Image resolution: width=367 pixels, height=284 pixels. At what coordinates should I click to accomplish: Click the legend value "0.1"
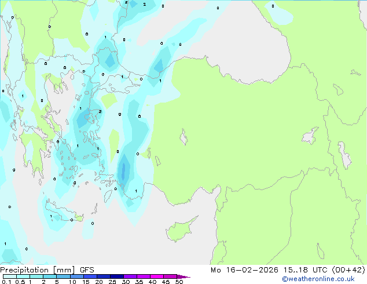[6, 282]
